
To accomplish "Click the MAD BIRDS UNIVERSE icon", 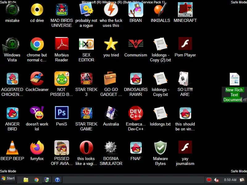I will [x=62, y=10].
